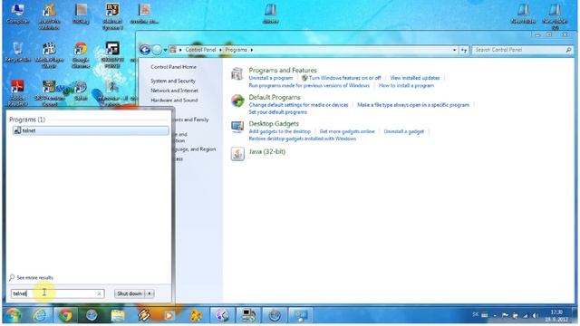Click See more results in Start menu
580x326 pixels.
click(x=34, y=278)
